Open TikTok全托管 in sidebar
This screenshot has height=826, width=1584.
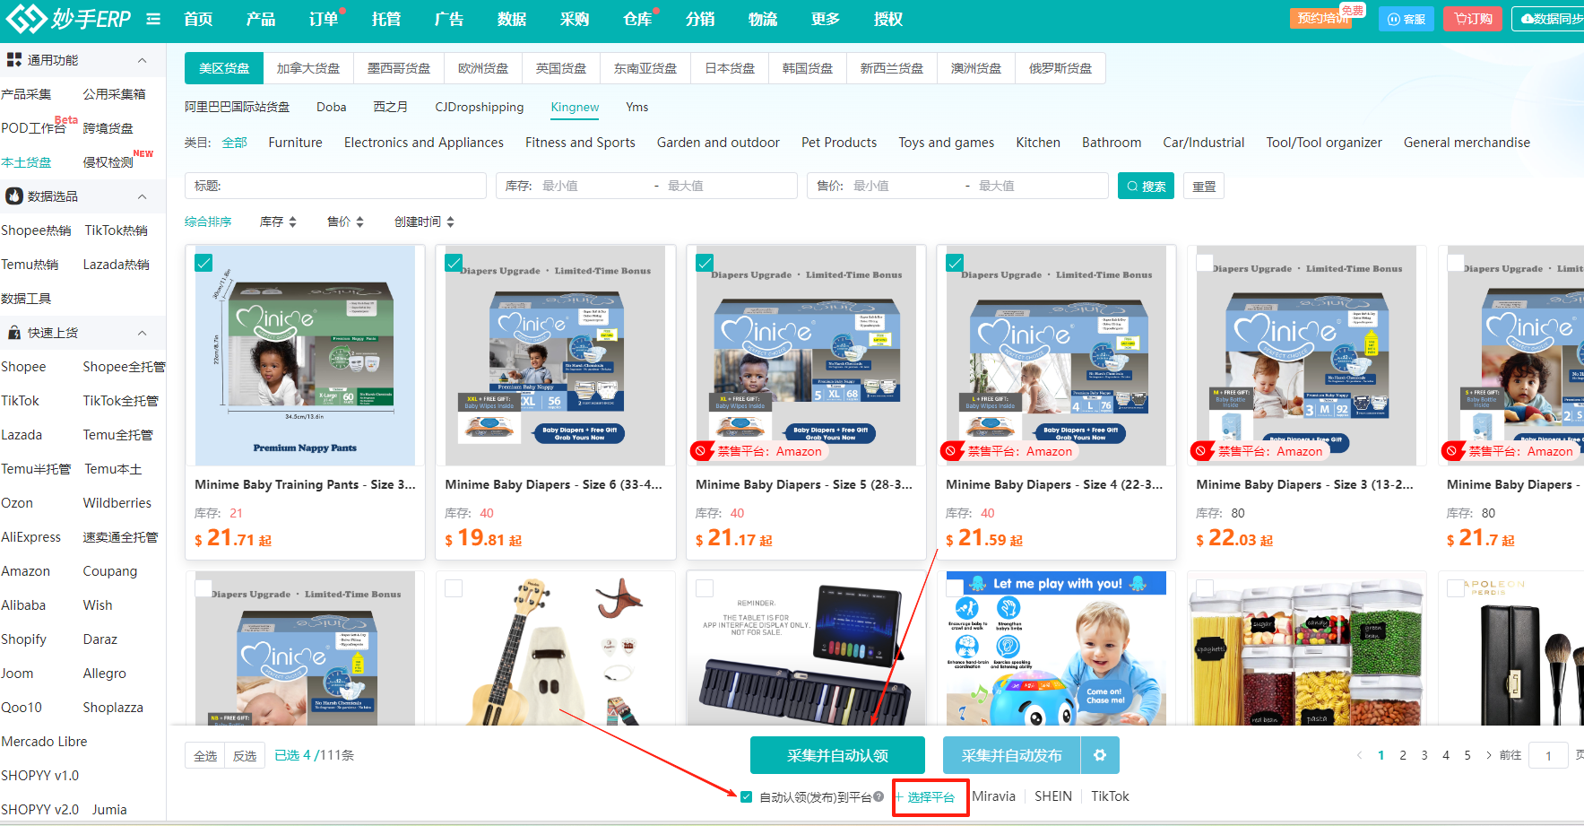(x=120, y=401)
